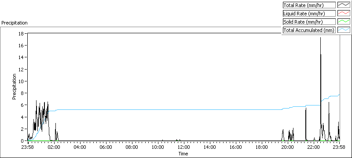Click the 23:58 start time on X axis
The width and height of the screenshot is (352, 158).
[x=27, y=147]
